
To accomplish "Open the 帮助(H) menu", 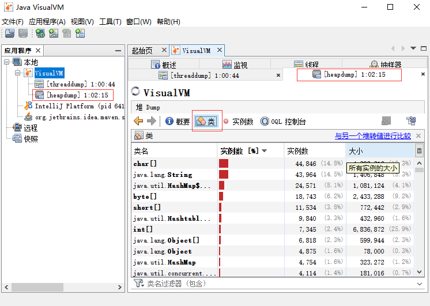I will pyautogui.click(x=168, y=22).
